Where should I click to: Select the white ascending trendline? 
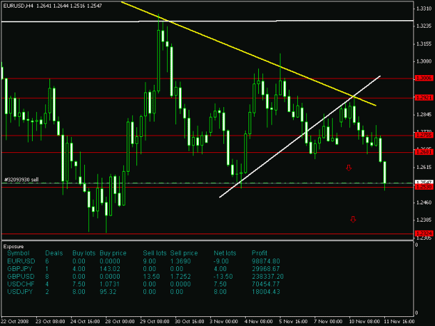(x=300, y=136)
